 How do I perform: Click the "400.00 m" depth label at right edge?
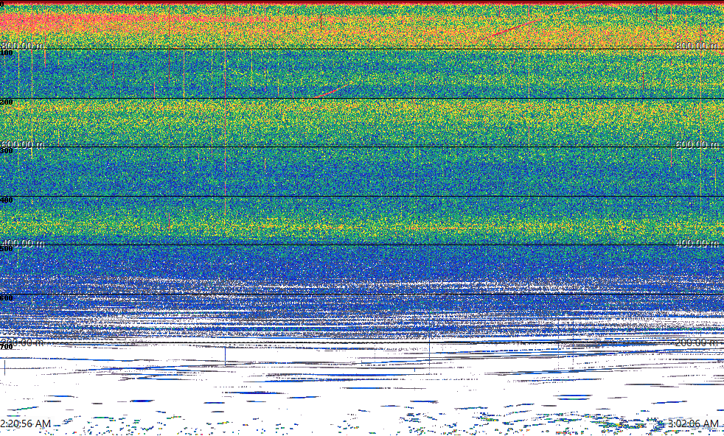pos(697,243)
